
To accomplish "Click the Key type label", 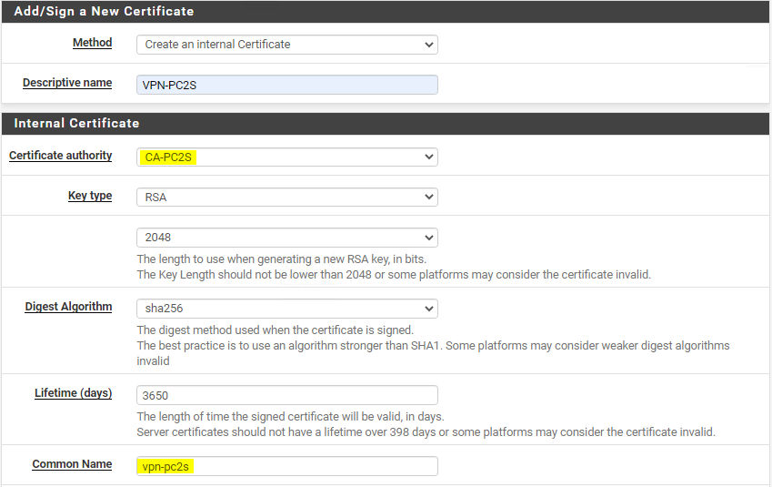I will pos(90,196).
